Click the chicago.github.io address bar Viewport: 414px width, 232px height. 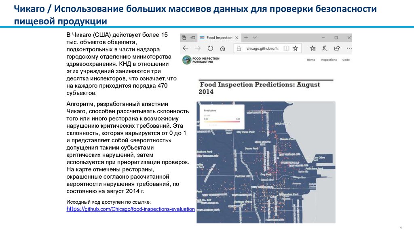(268, 49)
